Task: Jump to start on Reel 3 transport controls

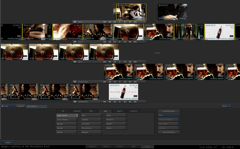Action: [x=105, y=42]
